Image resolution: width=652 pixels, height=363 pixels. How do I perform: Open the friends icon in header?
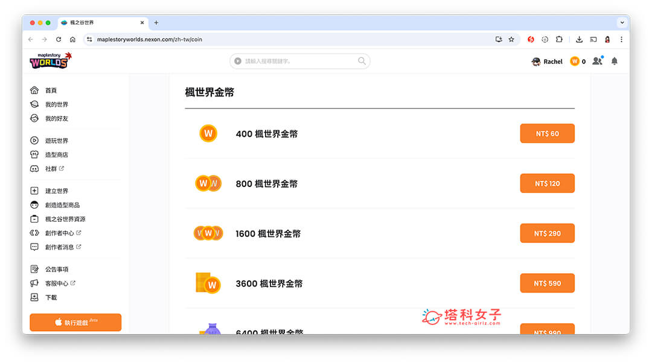pos(598,61)
